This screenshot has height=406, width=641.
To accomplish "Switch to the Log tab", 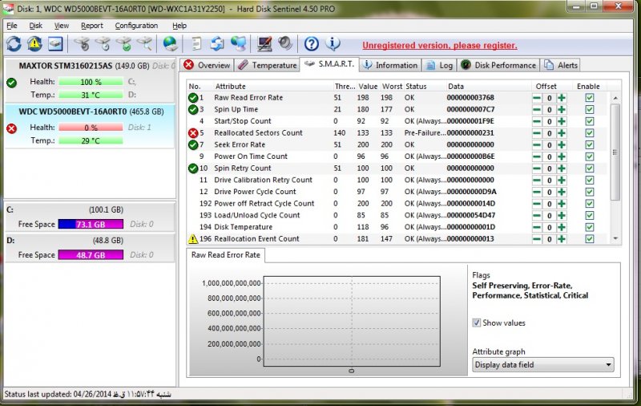I will tap(439, 65).
